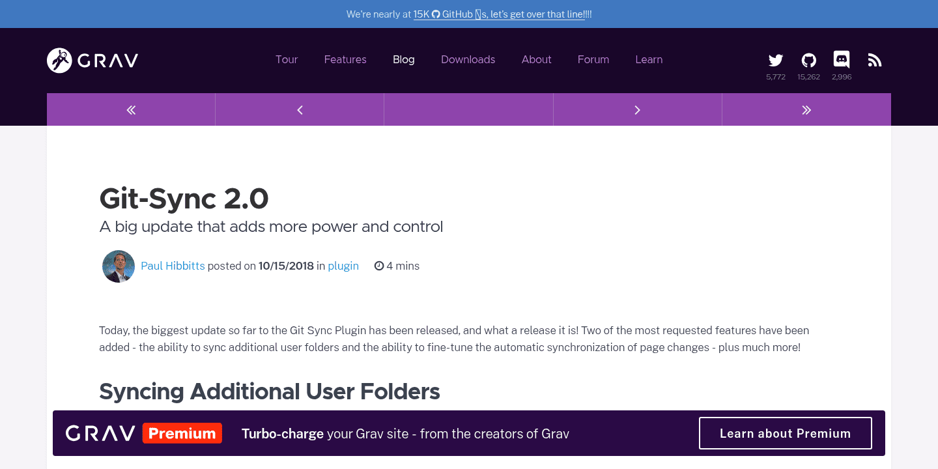Screen dimensions: 938x469
Task: Open the RSS feed icon
Action: coord(874,59)
